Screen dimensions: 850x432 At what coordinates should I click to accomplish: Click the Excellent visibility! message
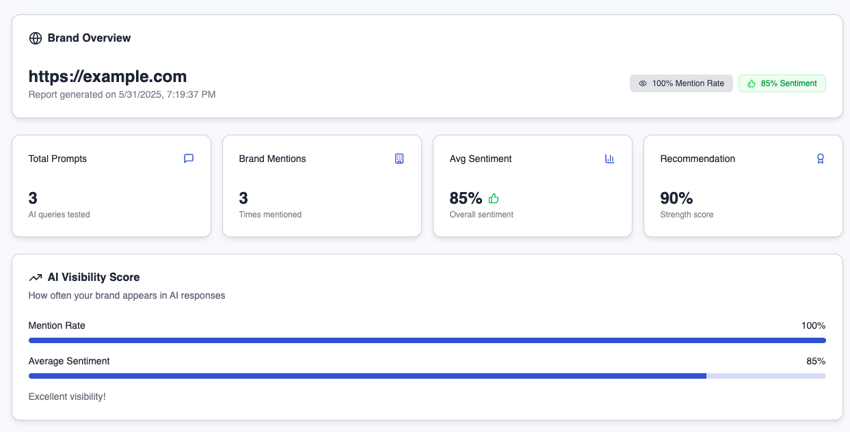[67, 396]
